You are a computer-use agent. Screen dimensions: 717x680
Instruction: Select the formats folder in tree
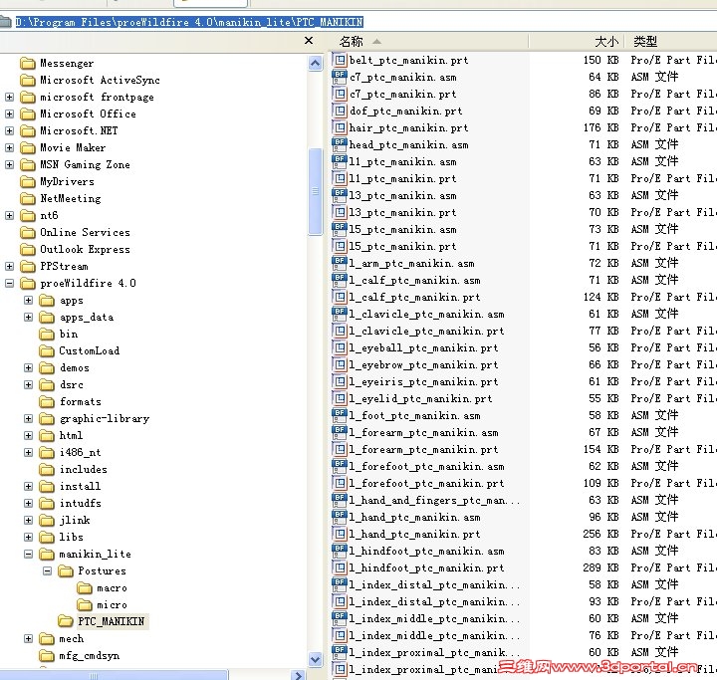[x=81, y=401]
